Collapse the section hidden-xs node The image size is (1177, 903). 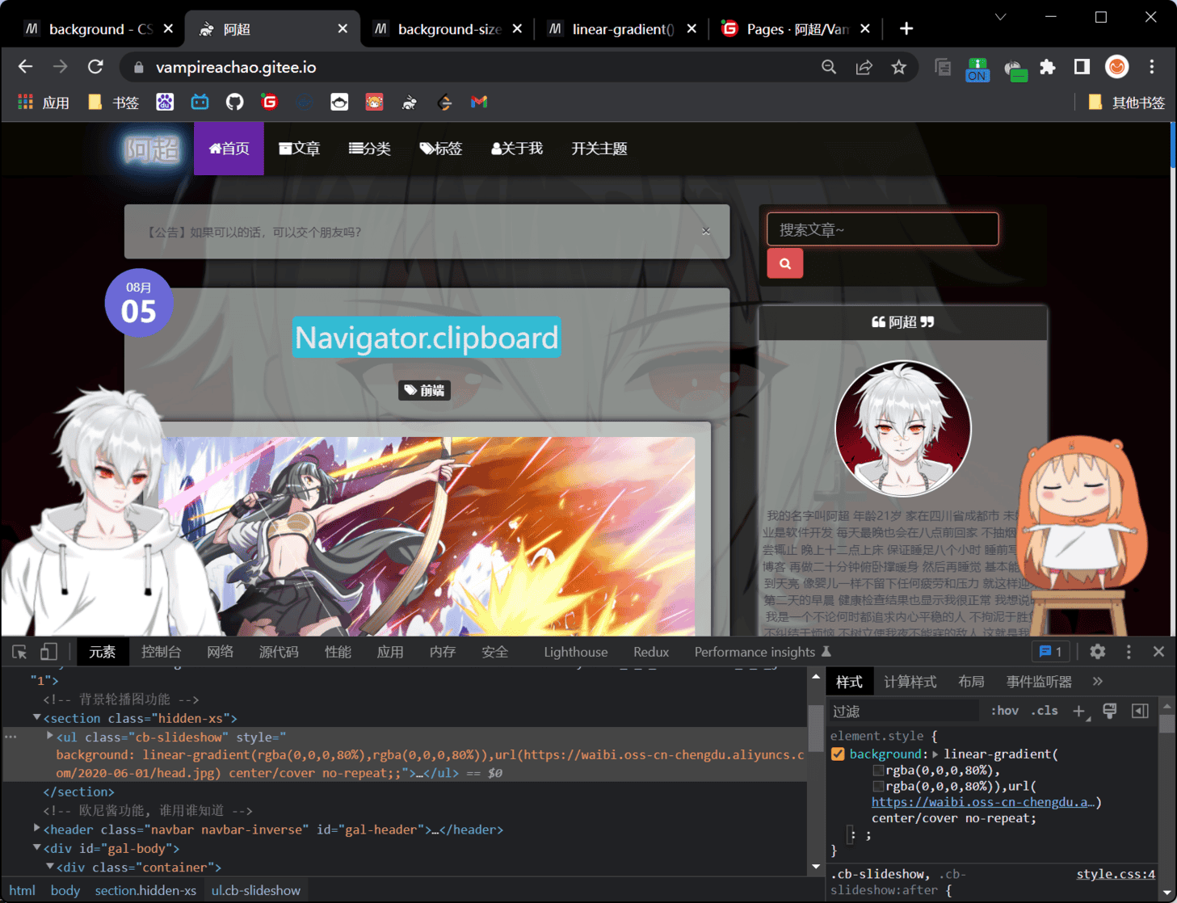(37, 717)
